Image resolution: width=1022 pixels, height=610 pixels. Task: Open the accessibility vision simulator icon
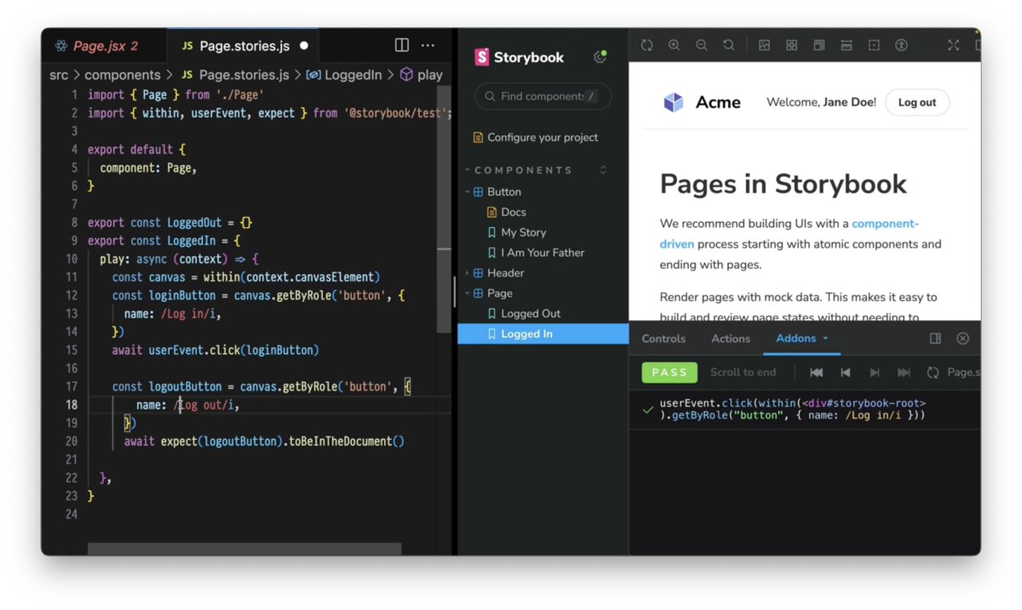click(x=901, y=45)
